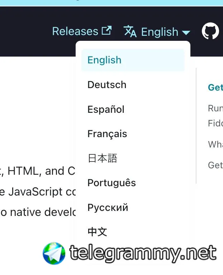Open the Fid sidebar link
The image size is (223, 275).
pos(215,123)
